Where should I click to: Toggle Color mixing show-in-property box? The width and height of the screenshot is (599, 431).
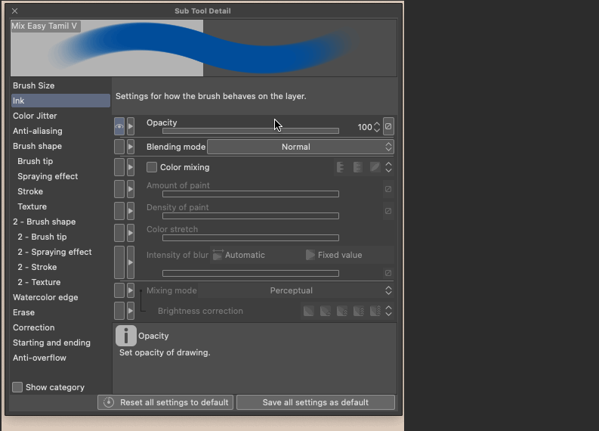coord(119,167)
